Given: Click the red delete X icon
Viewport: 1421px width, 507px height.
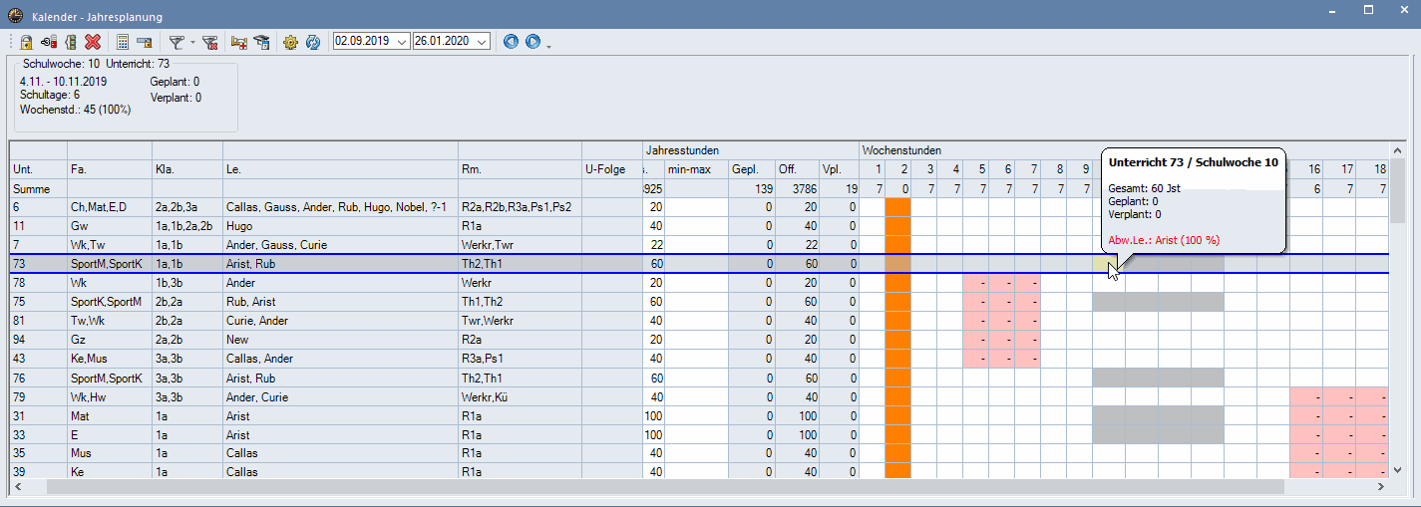Looking at the screenshot, I should click(x=93, y=42).
